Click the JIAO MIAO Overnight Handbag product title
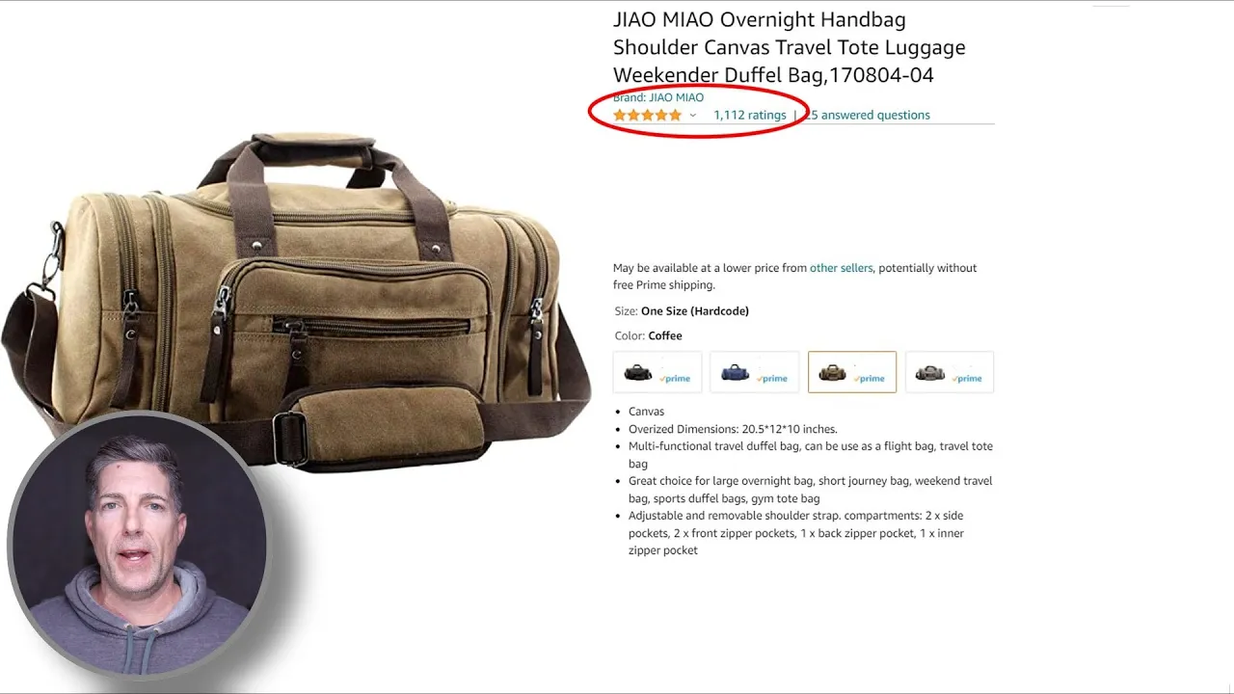The height and width of the screenshot is (694, 1234). point(789,47)
